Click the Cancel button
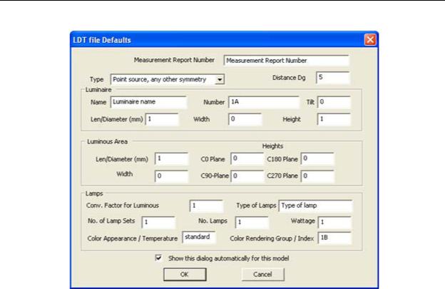445x289 pixels. click(x=263, y=275)
